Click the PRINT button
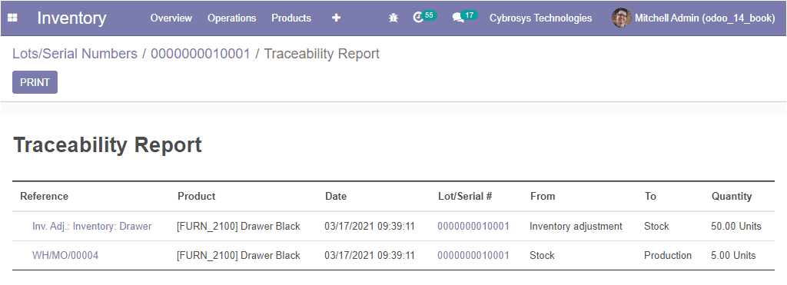787x285 pixels. click(x=35, y=82)
